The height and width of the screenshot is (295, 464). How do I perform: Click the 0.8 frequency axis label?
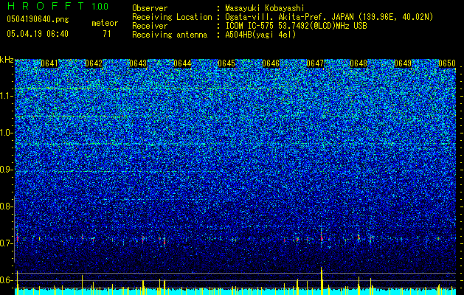coord(5,206)
